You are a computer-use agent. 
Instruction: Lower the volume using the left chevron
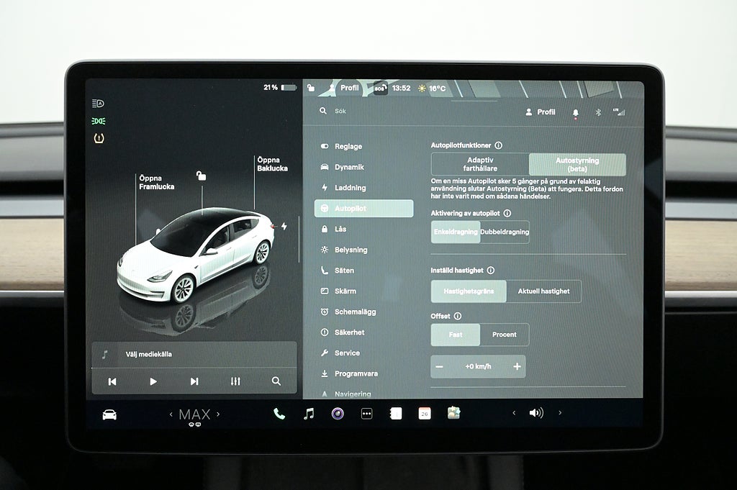514,413
